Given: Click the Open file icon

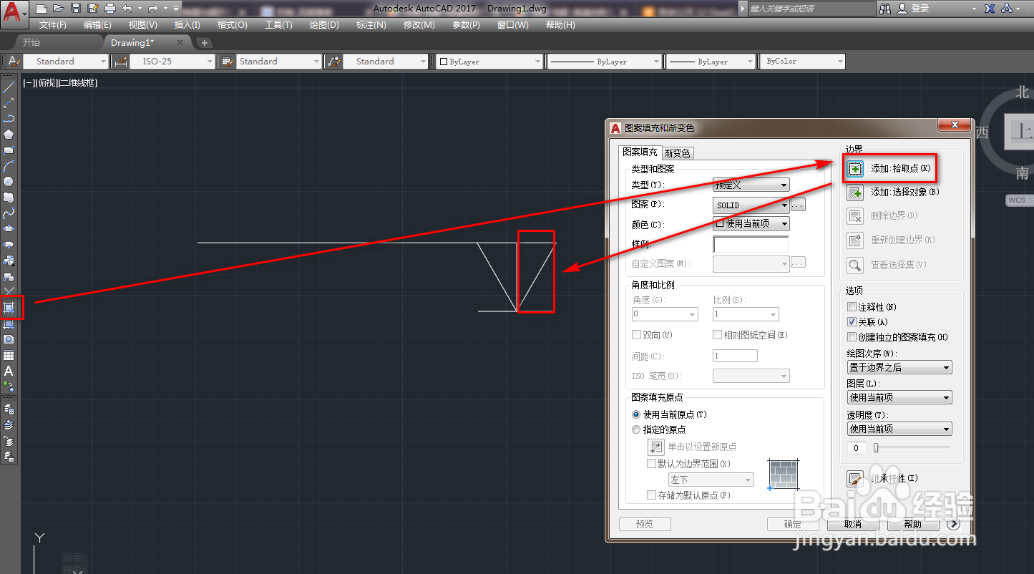Looking at the screenshot, I should point(59,9).
